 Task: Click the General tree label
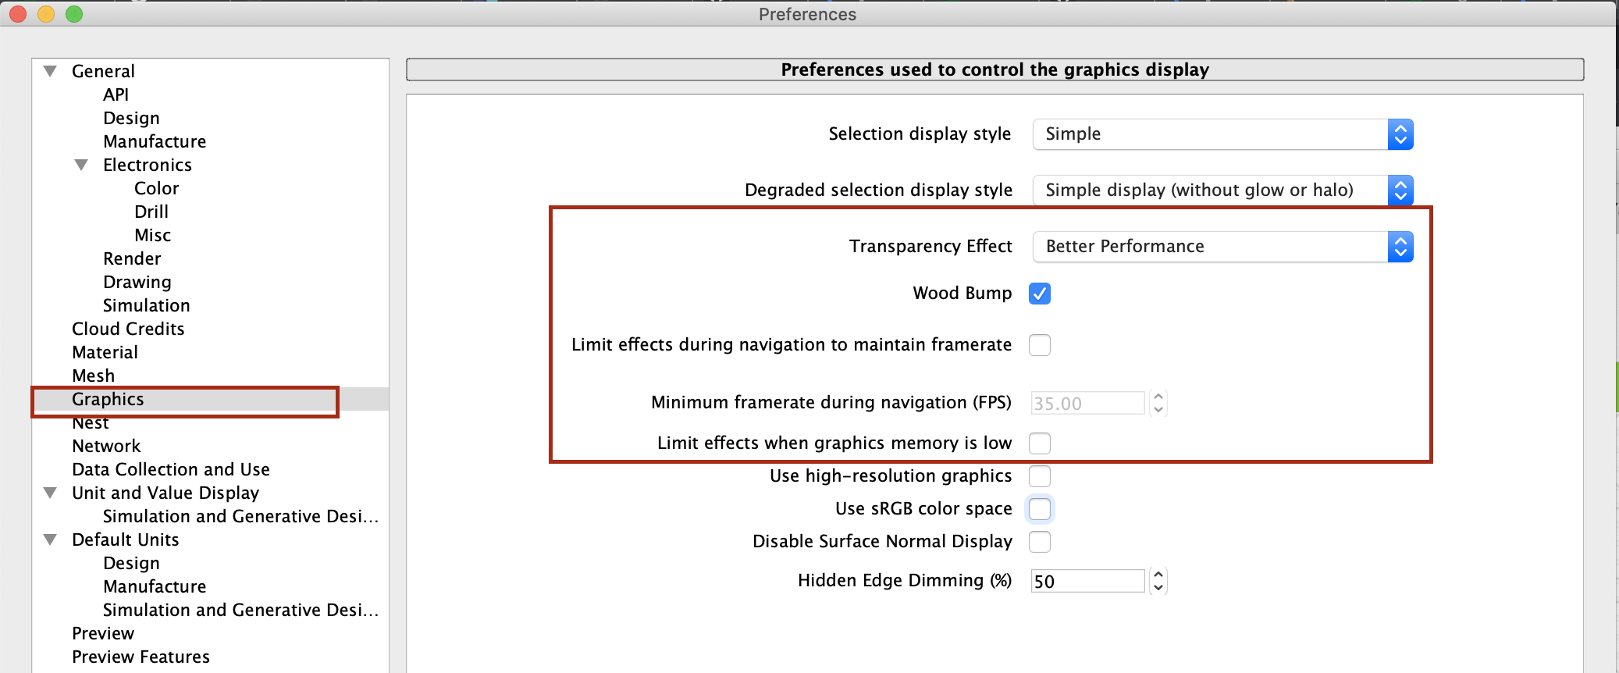coord(103,71)
